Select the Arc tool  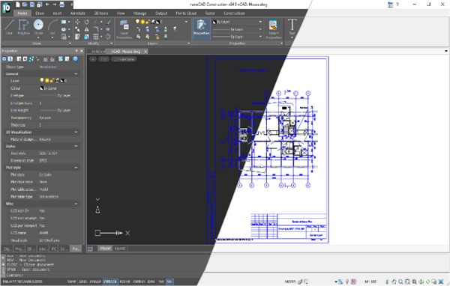pyautogui.click(x=52, y=27)
